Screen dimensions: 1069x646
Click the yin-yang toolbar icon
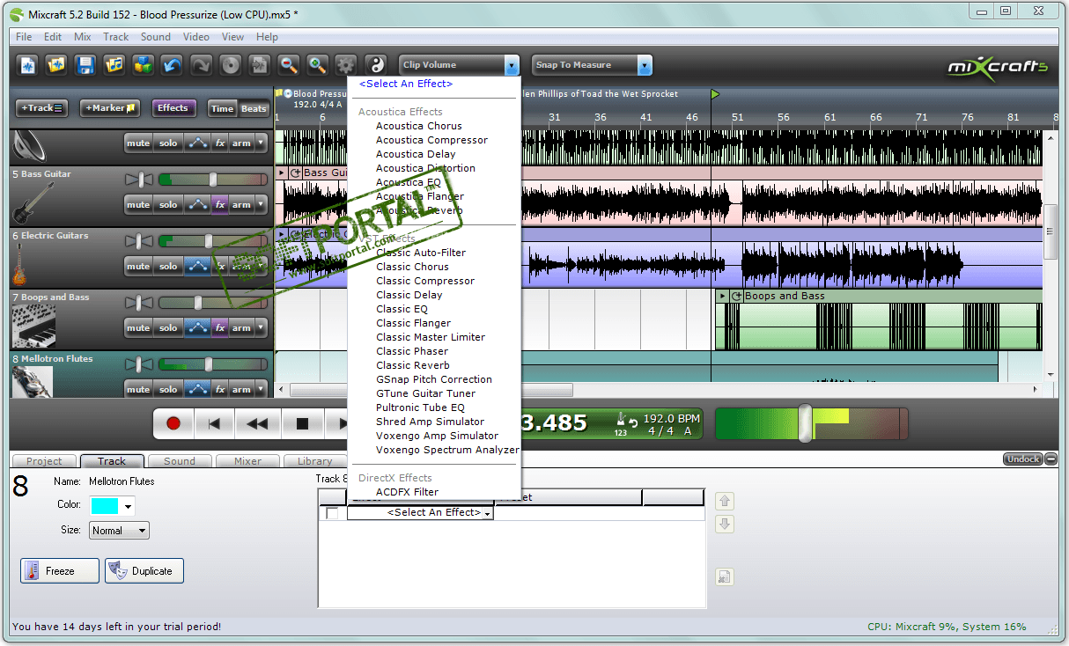[x=376, y=65]
